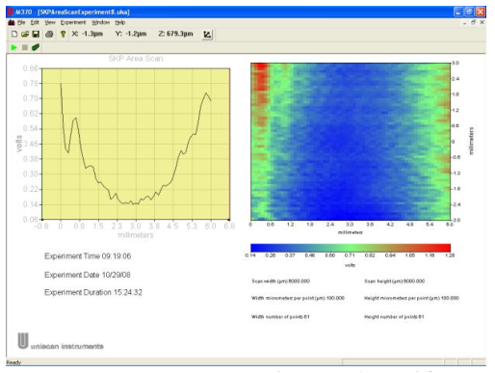Open the View menu
Screen dimensions: 495x373
coord(50,22)
